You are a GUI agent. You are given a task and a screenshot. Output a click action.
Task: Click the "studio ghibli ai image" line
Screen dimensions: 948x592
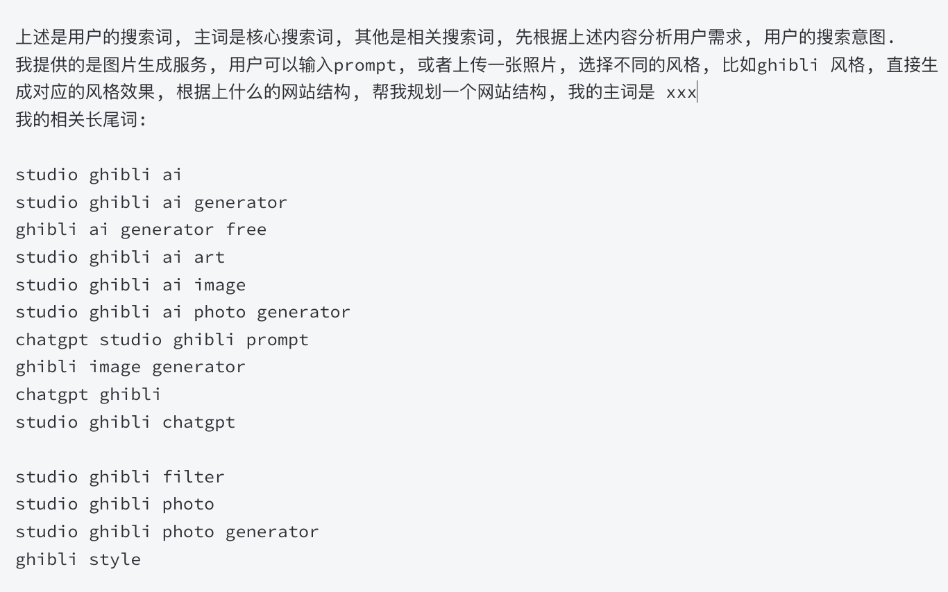(x=130, y=285)
